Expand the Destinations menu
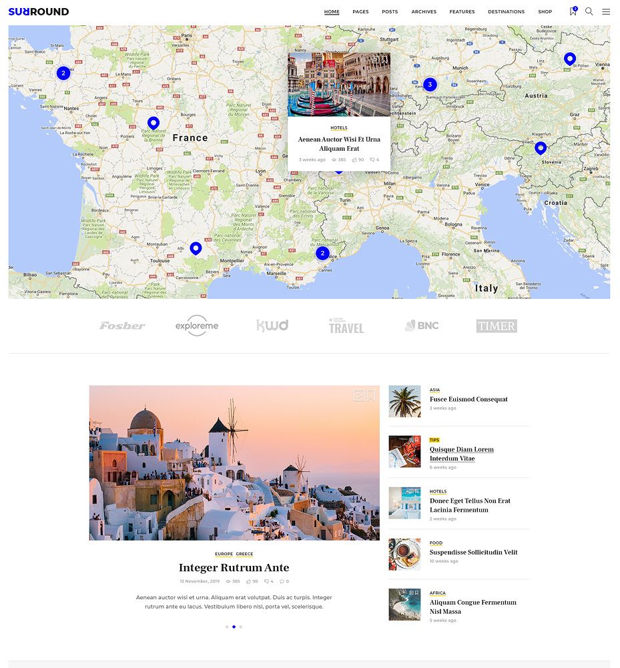This screenshot has width=620, height=668. [506, 12]
